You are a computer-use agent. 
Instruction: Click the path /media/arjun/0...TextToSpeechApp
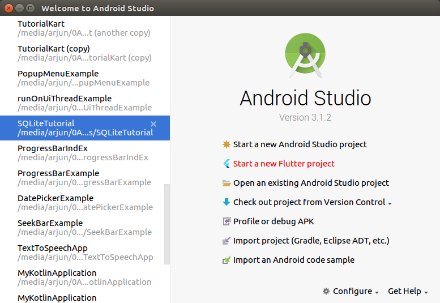86,257
